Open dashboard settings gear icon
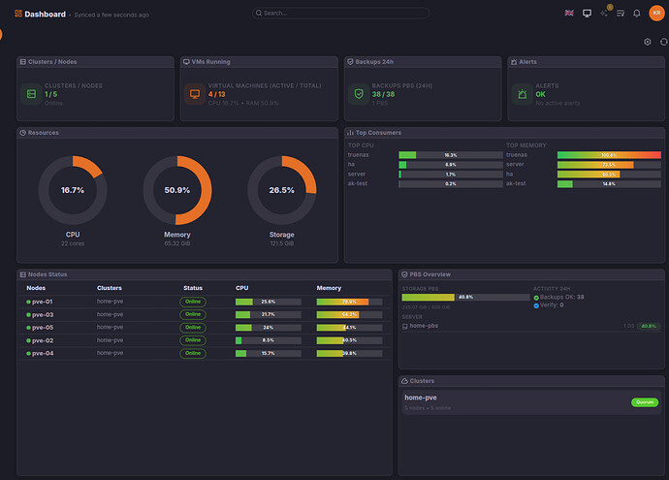The height and width of the screenshot is (480, 669). (x=648, y=42)
